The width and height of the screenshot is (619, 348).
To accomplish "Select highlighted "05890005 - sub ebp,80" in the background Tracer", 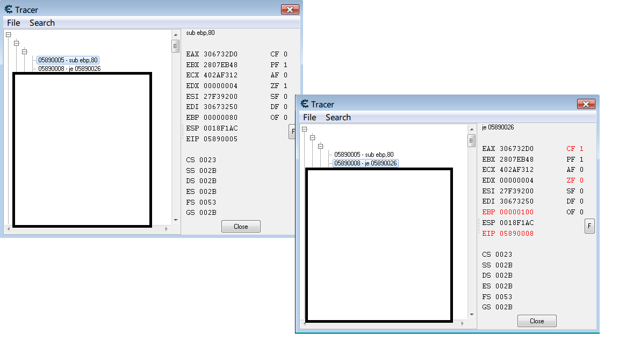I will coord(68,60).
